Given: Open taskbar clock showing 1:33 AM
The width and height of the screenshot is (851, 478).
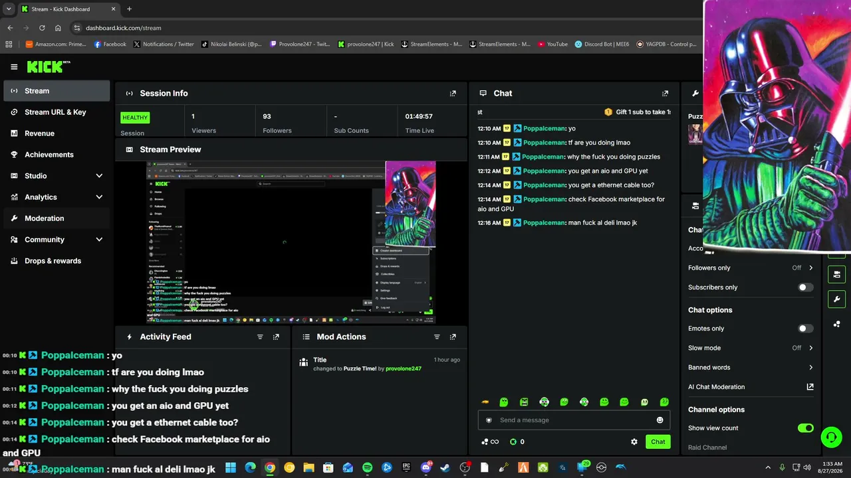Looking at the screenshot, I should tap(832, 468).
